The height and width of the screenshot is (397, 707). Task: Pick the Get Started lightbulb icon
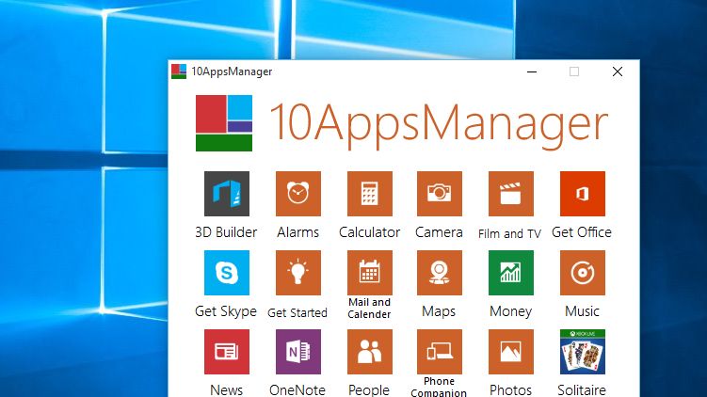click(298, 273)
